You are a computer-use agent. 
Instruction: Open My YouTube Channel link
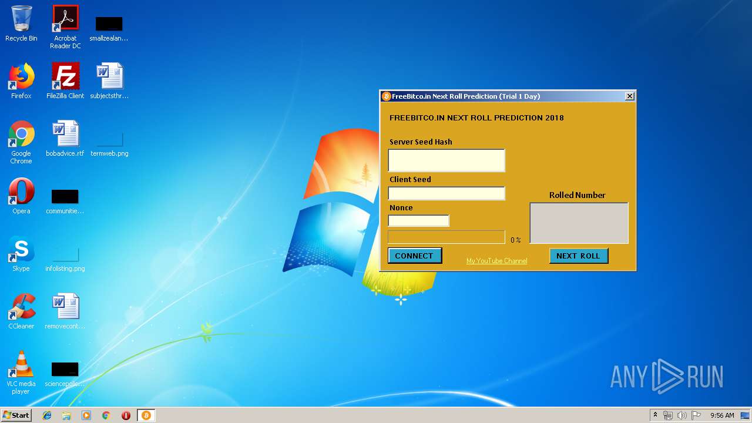(496, 261)
